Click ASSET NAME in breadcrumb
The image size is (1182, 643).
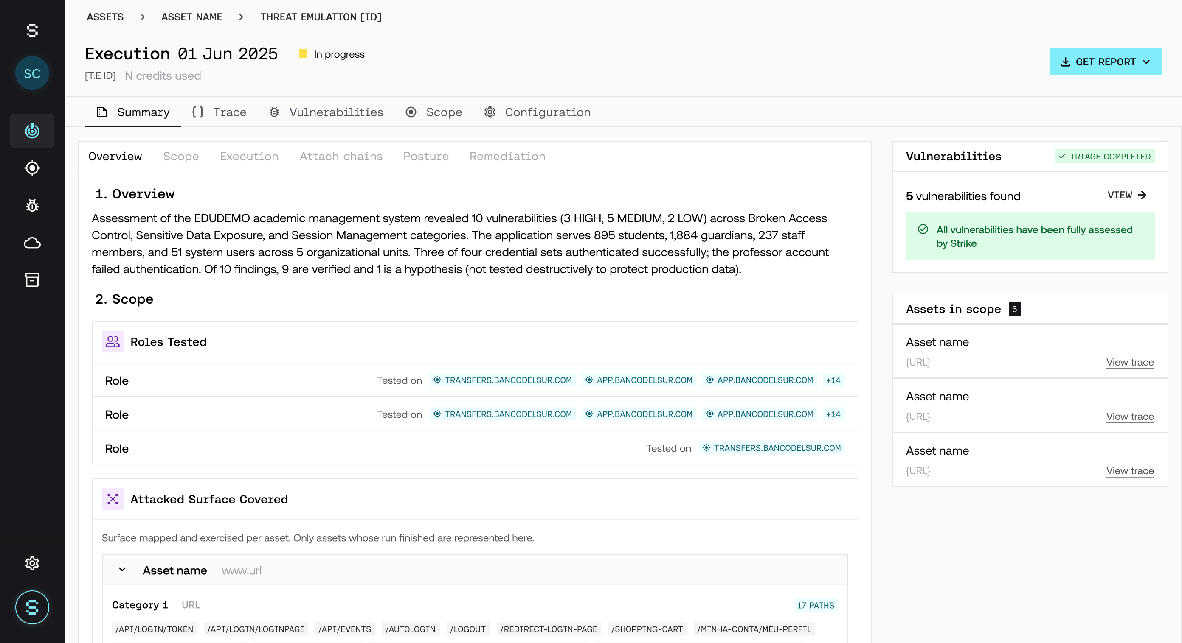(192, 17)
